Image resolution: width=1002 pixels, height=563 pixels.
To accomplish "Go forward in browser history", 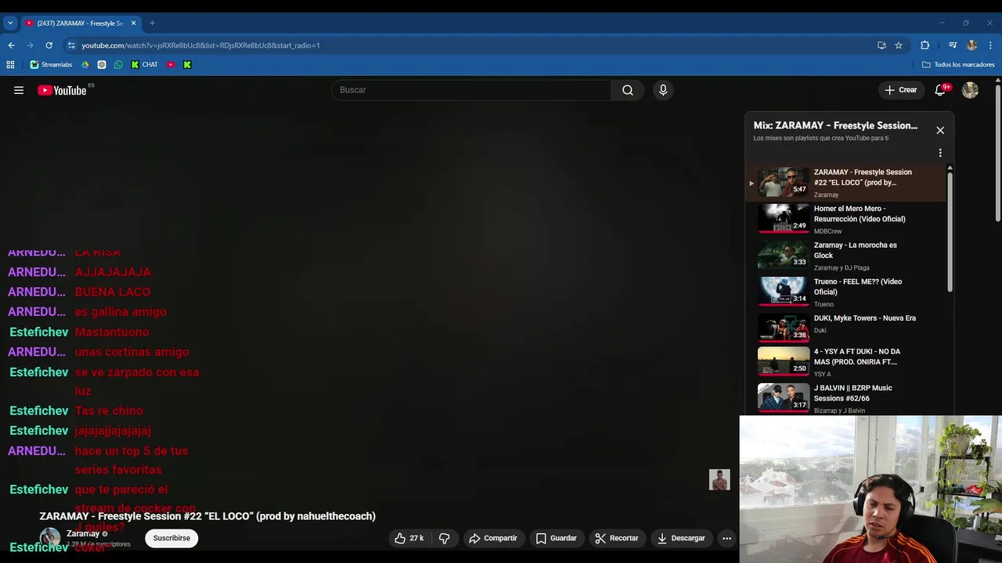I will tap(30, 45).
